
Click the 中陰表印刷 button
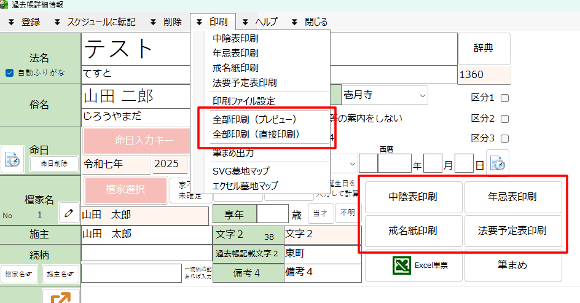click(x=413, y=197)
